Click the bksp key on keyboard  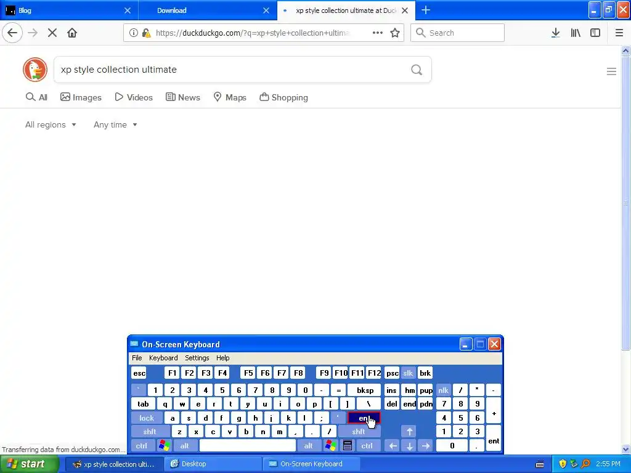click(365, 390)
